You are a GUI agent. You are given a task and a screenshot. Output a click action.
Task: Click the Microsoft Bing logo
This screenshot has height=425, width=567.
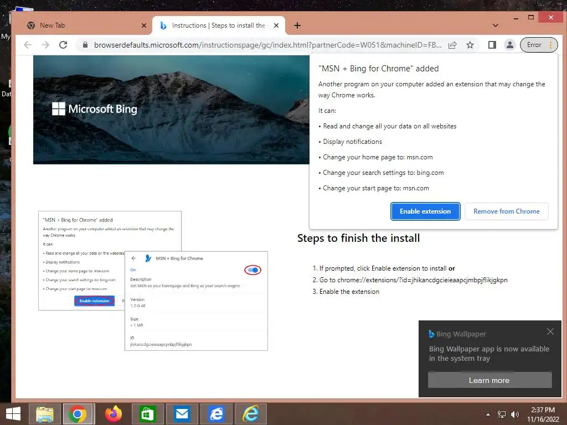pos(95,109)
